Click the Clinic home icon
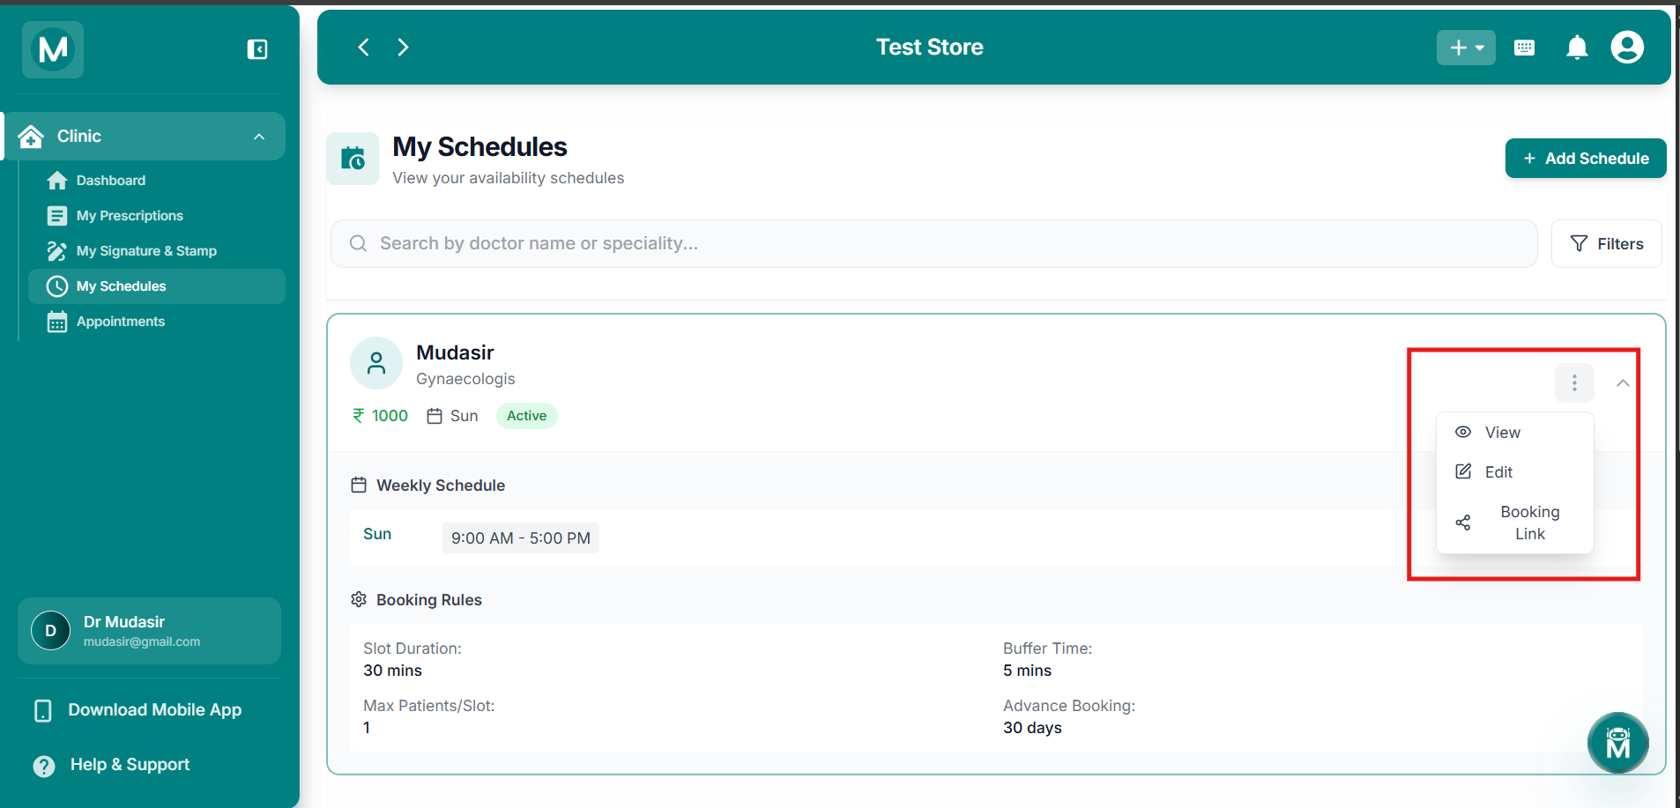1680x808 pixels. pyautogui.click(x=31, y=137)
